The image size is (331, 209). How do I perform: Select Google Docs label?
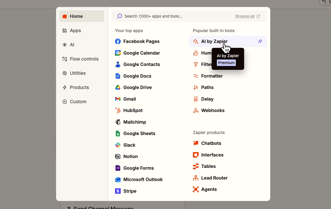tap(137, 76)
